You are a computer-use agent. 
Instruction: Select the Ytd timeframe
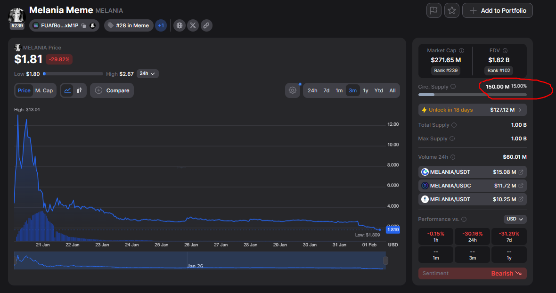click(x=379, y=91)
